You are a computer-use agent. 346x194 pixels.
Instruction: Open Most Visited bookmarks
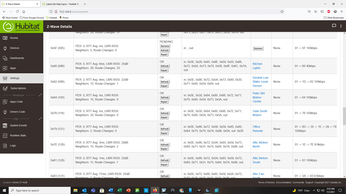pyautogui.click(x=10, y=17)
